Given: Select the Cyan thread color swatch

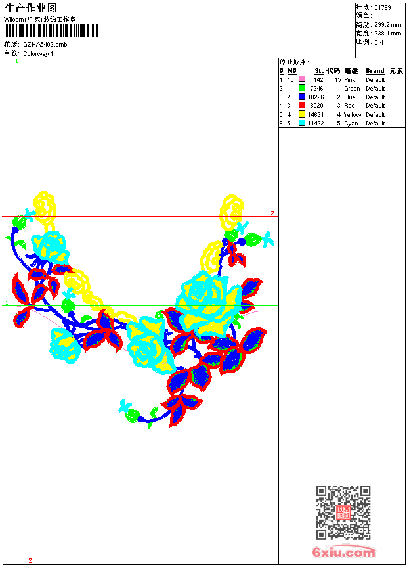Looking at the screenshot, I should pos(302,123).
